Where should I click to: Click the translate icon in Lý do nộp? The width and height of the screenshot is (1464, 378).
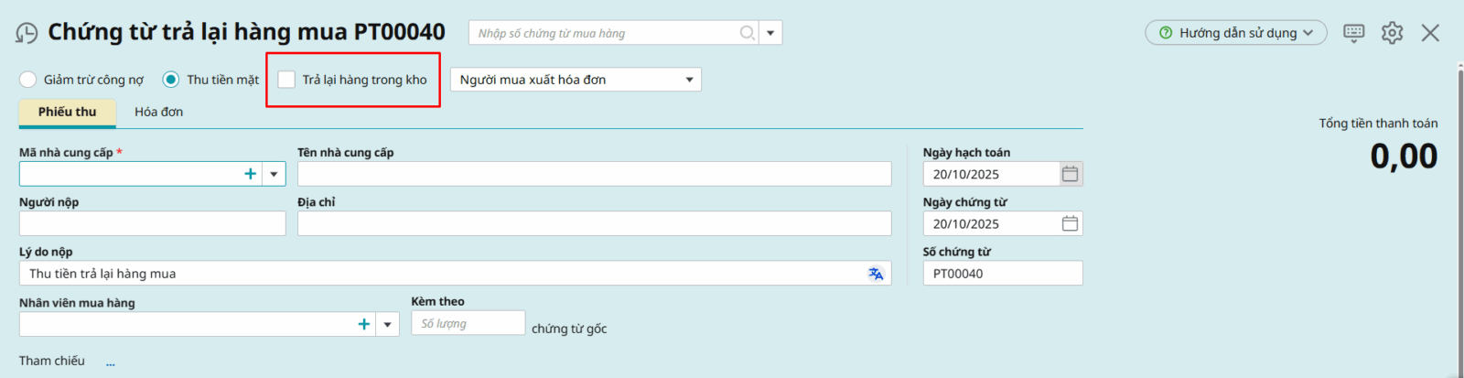click(876, 274)
